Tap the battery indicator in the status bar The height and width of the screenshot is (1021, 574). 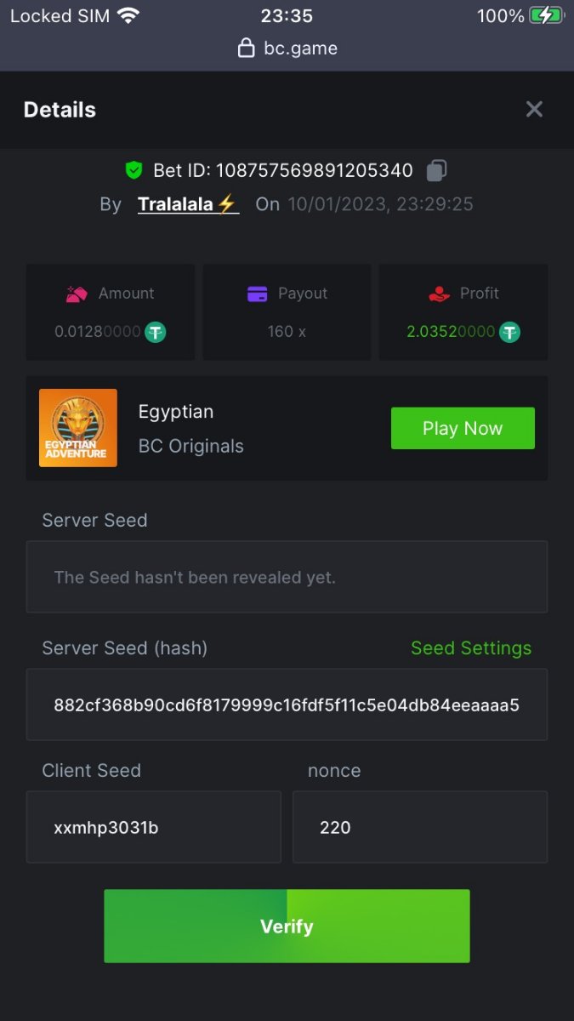(x=546, y=15)
